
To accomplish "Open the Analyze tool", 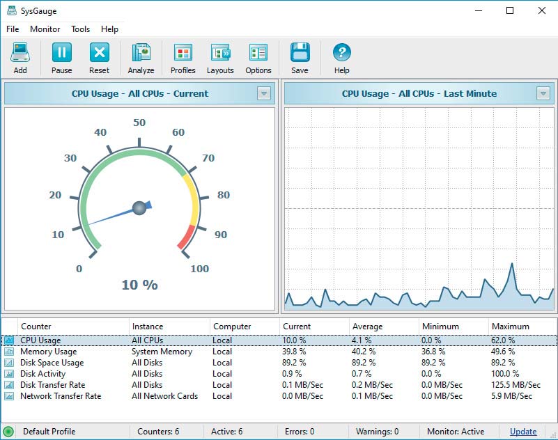I will [x=141, y=53].
